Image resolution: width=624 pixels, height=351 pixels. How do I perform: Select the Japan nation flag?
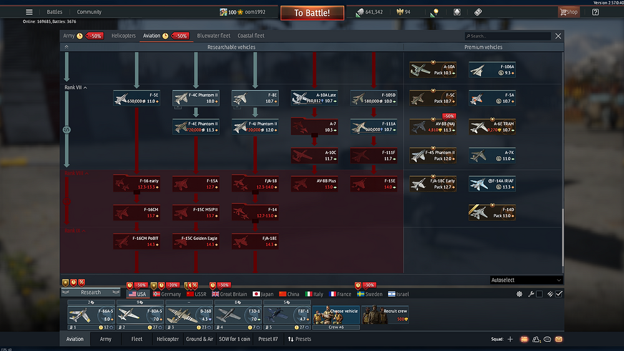pos(263,294)
